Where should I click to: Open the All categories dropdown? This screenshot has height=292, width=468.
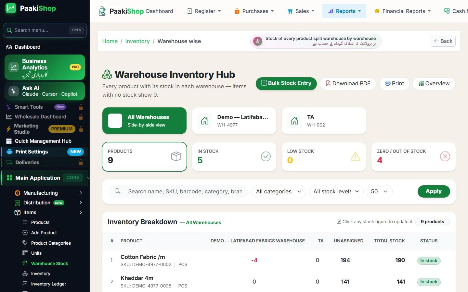click(279, 191)
